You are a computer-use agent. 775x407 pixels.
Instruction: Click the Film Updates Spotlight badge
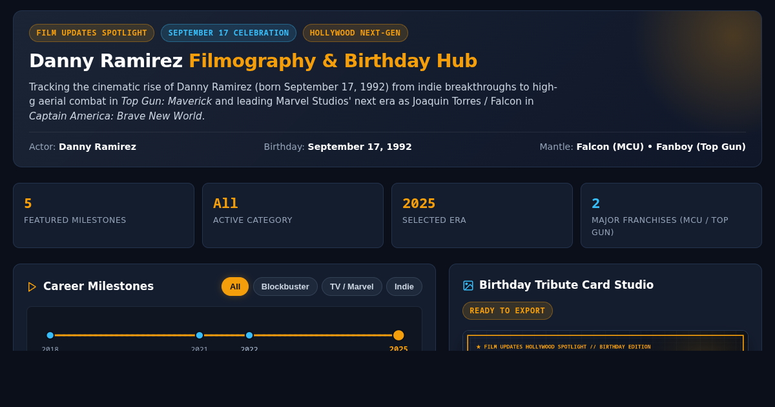click(x=92, y=33)
